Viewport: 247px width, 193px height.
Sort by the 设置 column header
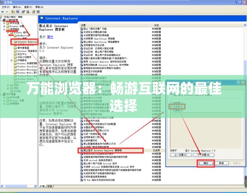113,25
